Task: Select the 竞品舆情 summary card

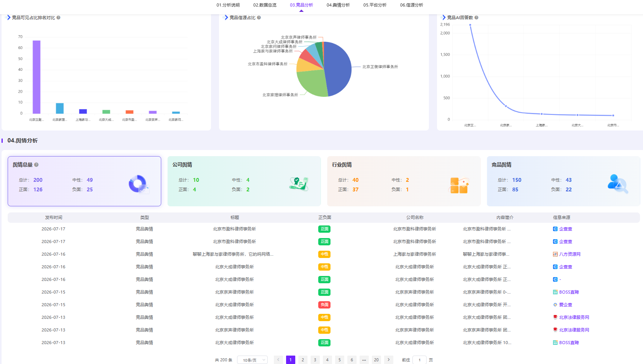Action: click(x=563, y=181)
